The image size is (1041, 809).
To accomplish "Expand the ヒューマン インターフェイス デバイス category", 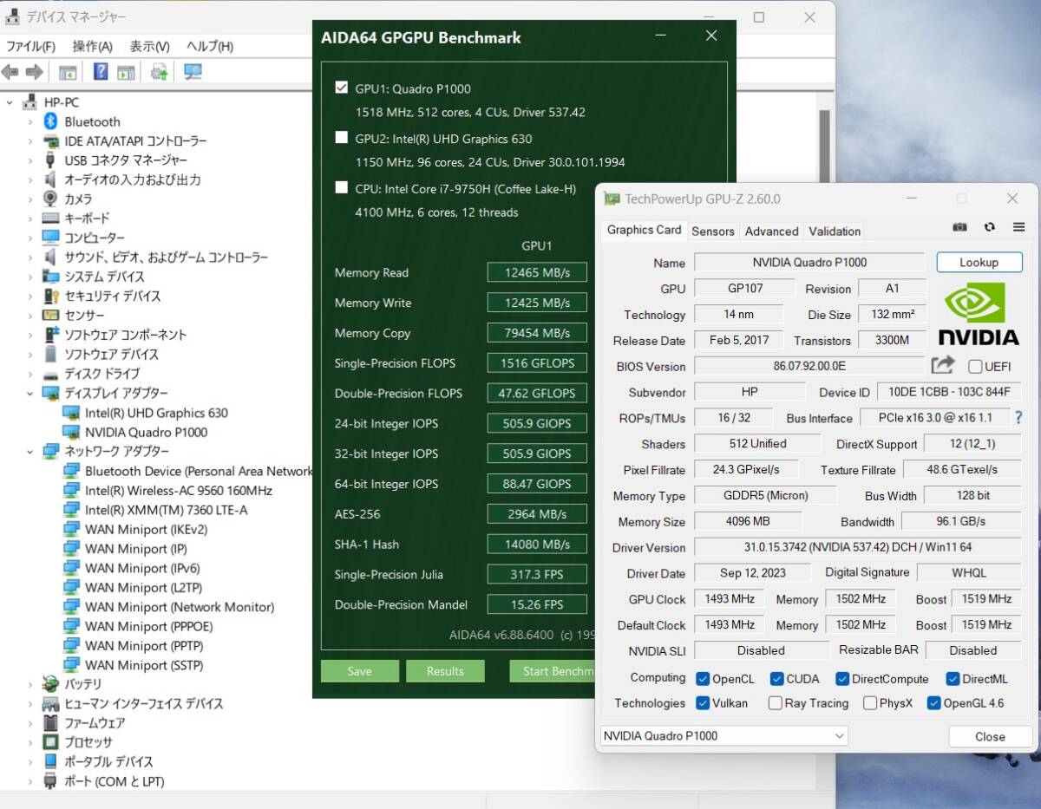I will point(30,703).
